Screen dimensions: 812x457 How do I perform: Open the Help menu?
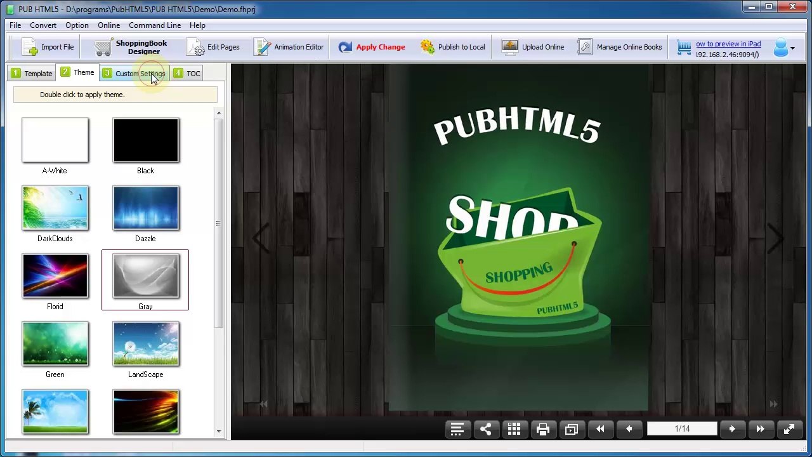click(197, 25)
